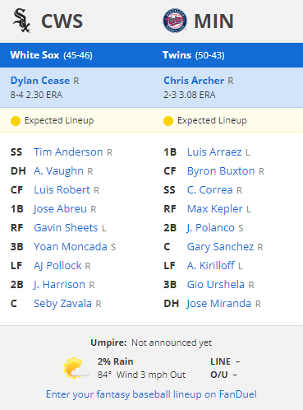The width and height of the screenshot is (303, 410).
Task: Open Jose Miranda DH player link
Action: (x=219, y=304)
